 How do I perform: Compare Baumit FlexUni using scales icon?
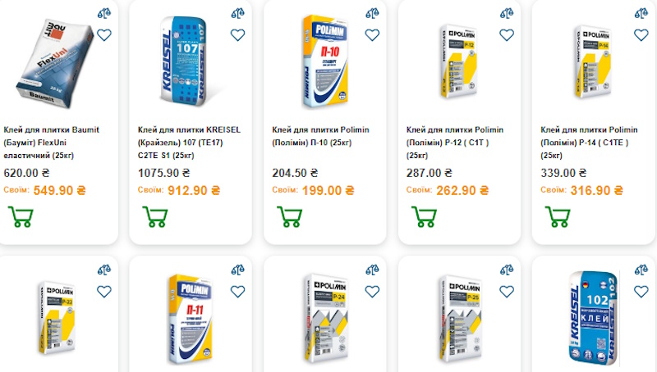point(104,13)
